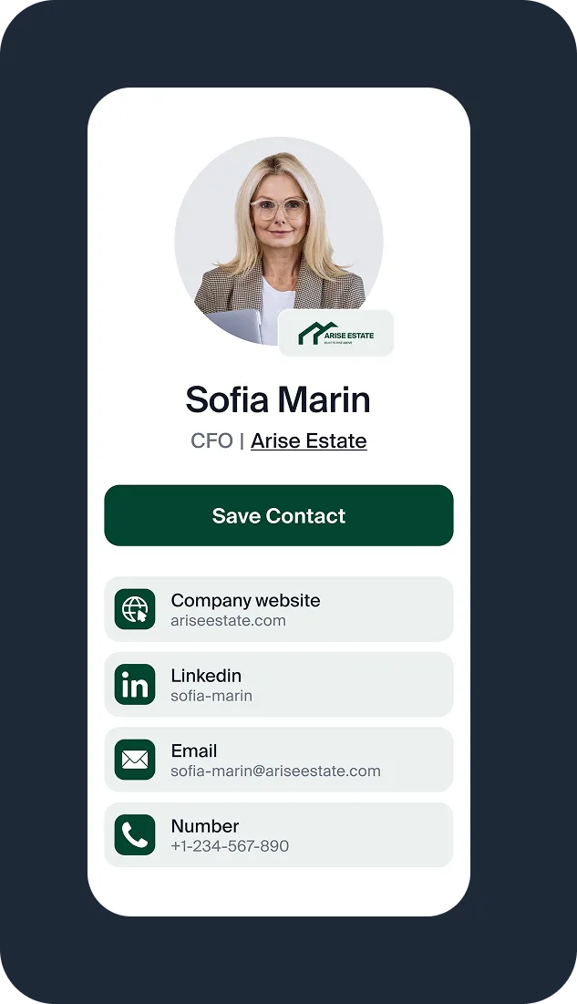
Task: Click the Company website label
Action: (245, 600)
